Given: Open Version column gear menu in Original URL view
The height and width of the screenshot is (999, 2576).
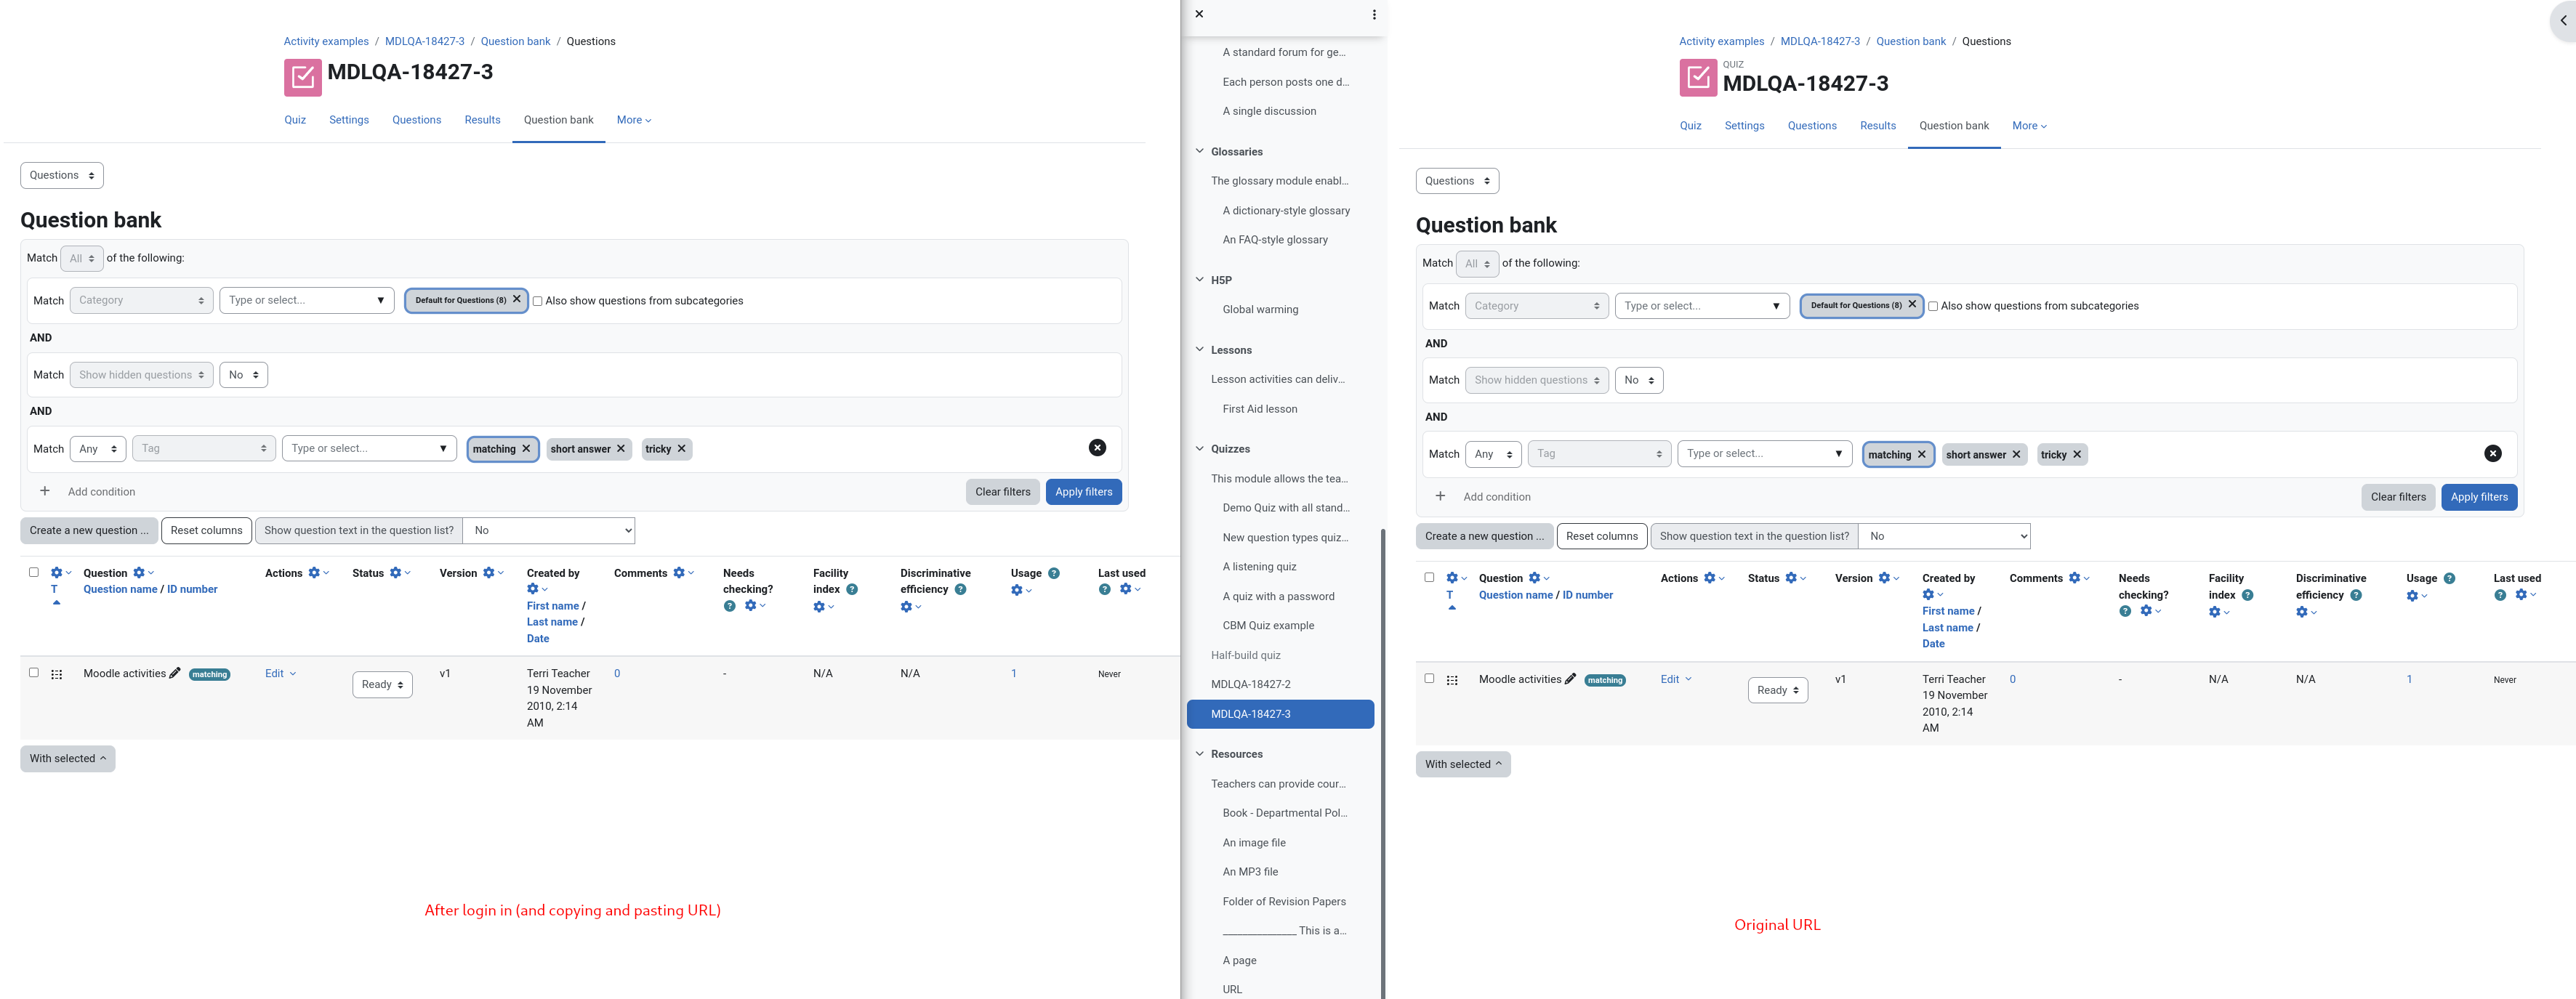Looking at the screenshot, I should [1889, 578].
